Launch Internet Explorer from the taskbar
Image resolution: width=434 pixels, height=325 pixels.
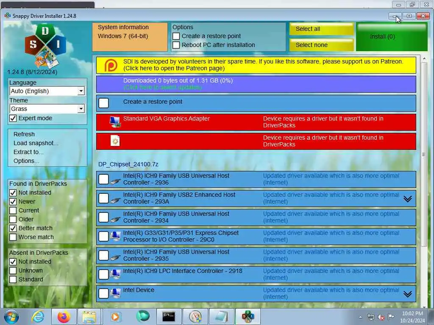(x=38, y=317)
